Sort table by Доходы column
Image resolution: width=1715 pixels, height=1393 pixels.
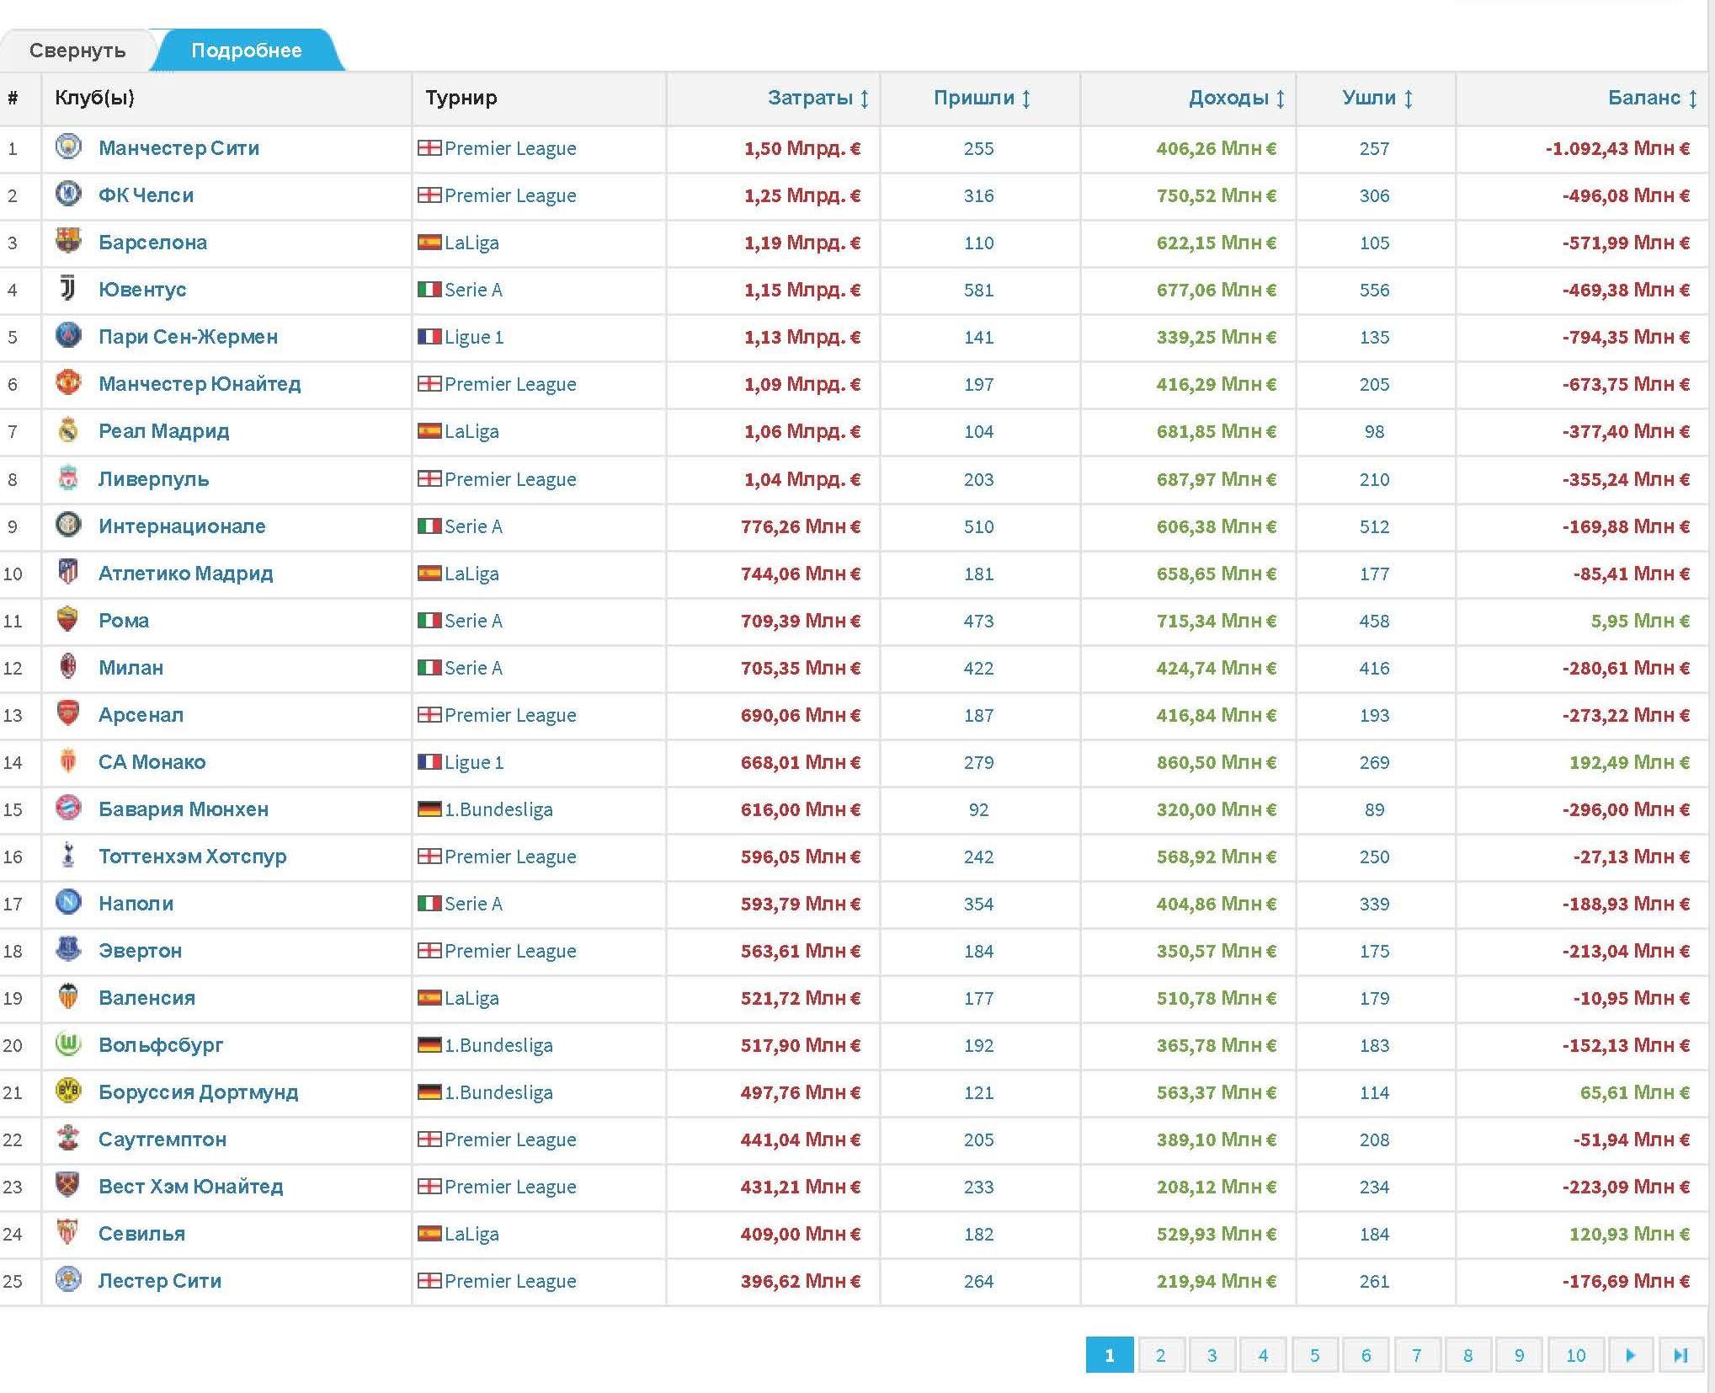[1237, 98]
